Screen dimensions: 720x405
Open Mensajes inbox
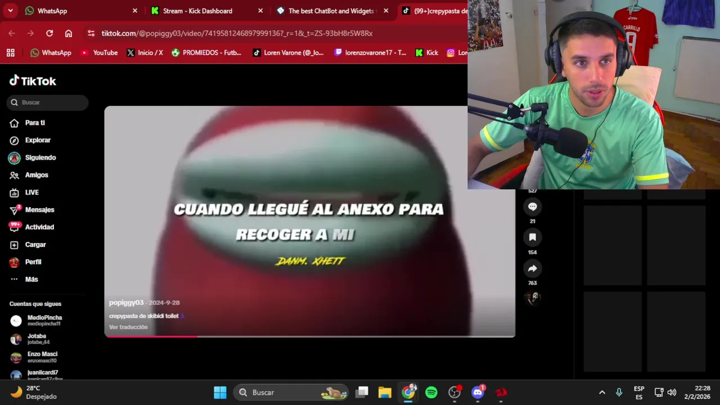click(x=32, y=210)
